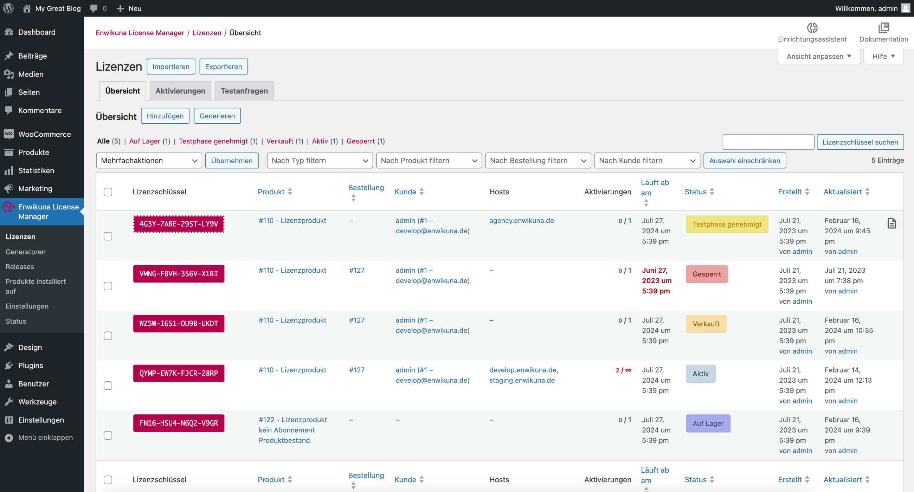Sort by the Status column header

[699, 192]
